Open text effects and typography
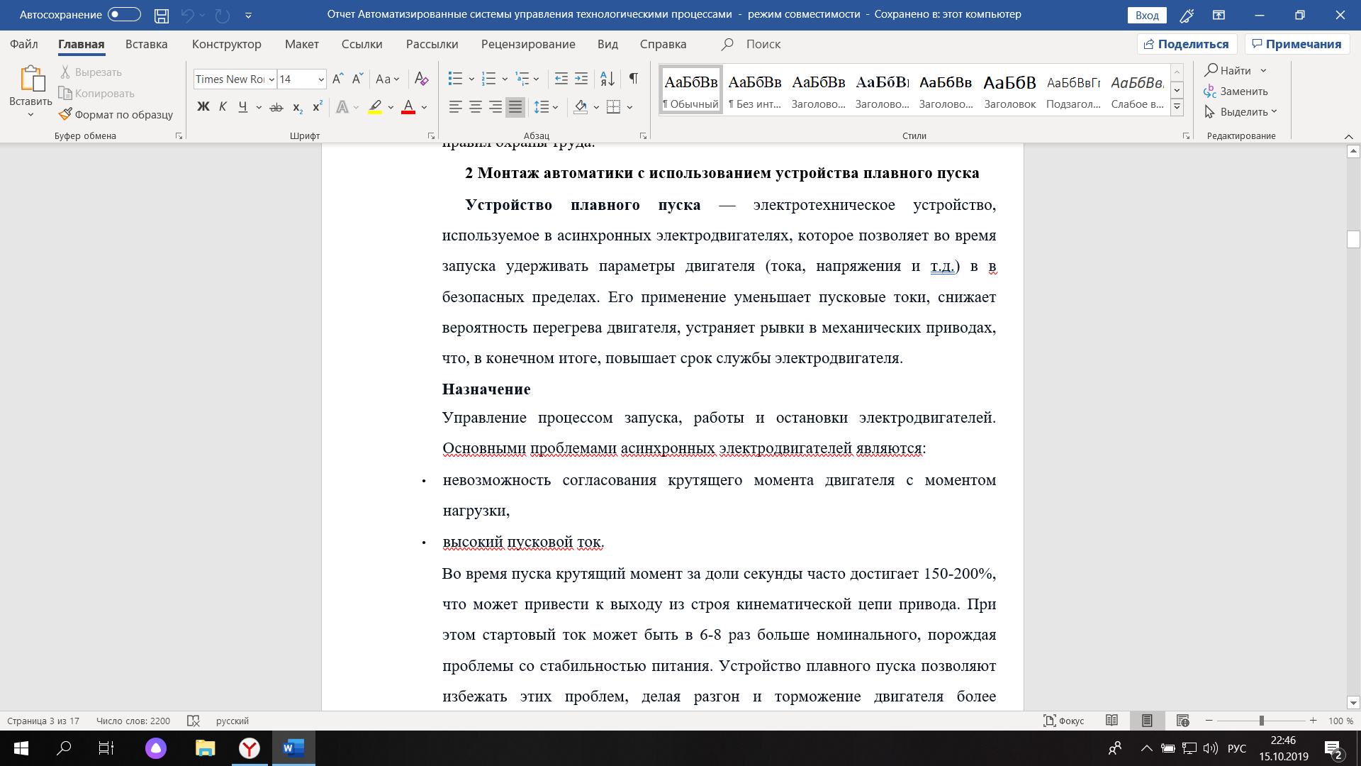This screenshot has width=1361, height=766. (x=342, y=107)
